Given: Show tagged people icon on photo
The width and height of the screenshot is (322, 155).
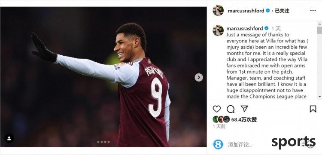Looking at the screenshot, I should (x=9, y=138).
